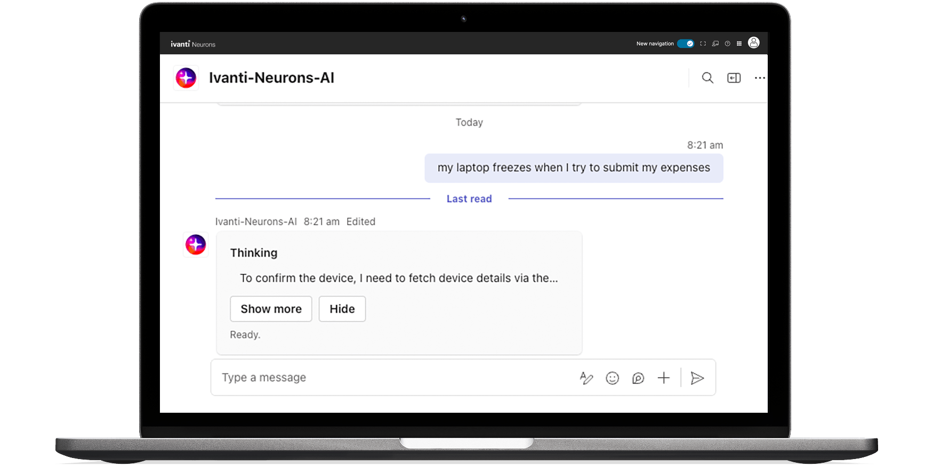Screen dimensions: 933x466
Task: Click Show more in Thinking card
Action: 271,309
